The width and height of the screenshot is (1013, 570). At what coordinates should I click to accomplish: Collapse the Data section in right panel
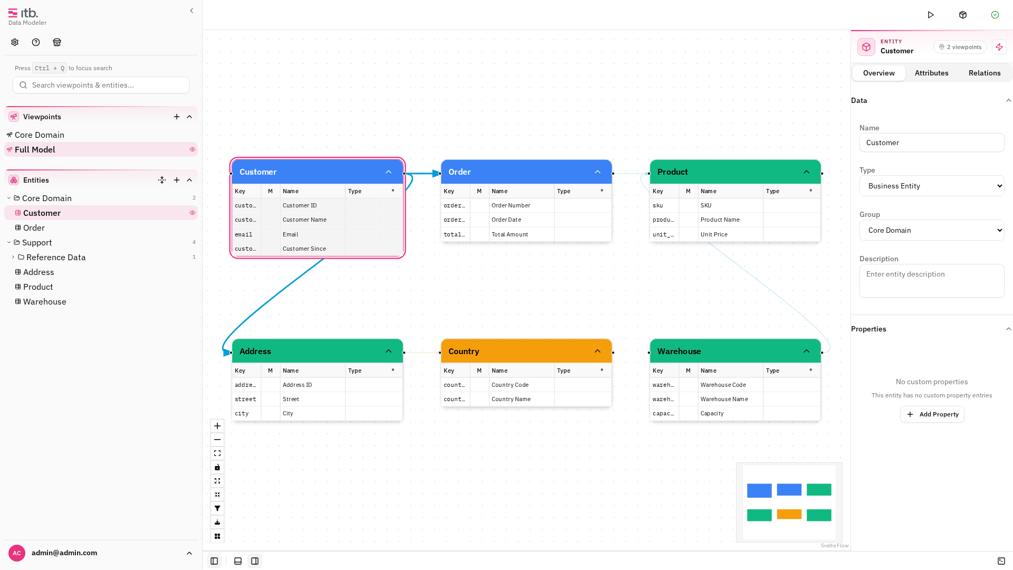(x=1008, y=100)
